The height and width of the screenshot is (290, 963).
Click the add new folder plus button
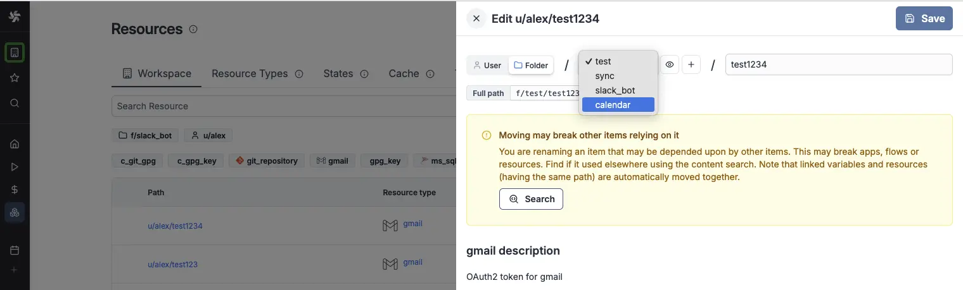691,64
